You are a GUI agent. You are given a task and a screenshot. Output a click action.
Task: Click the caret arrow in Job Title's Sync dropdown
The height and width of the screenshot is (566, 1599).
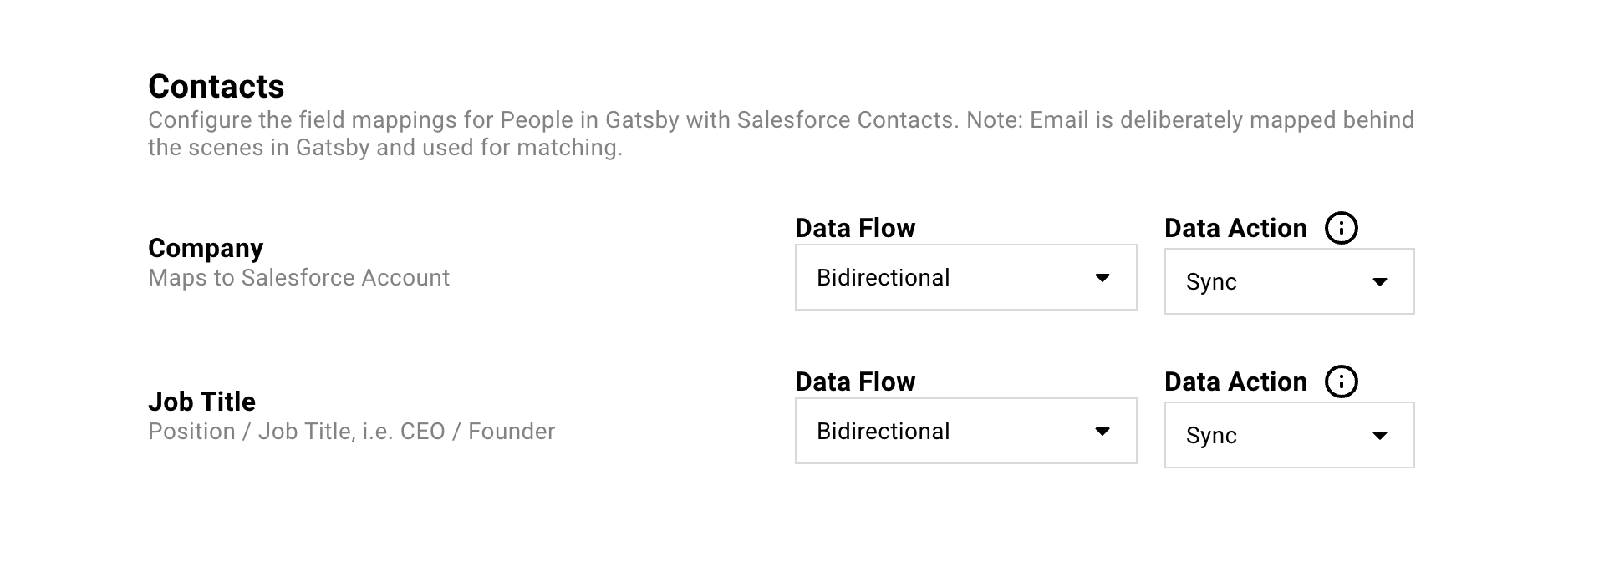tap(1380, 436)
